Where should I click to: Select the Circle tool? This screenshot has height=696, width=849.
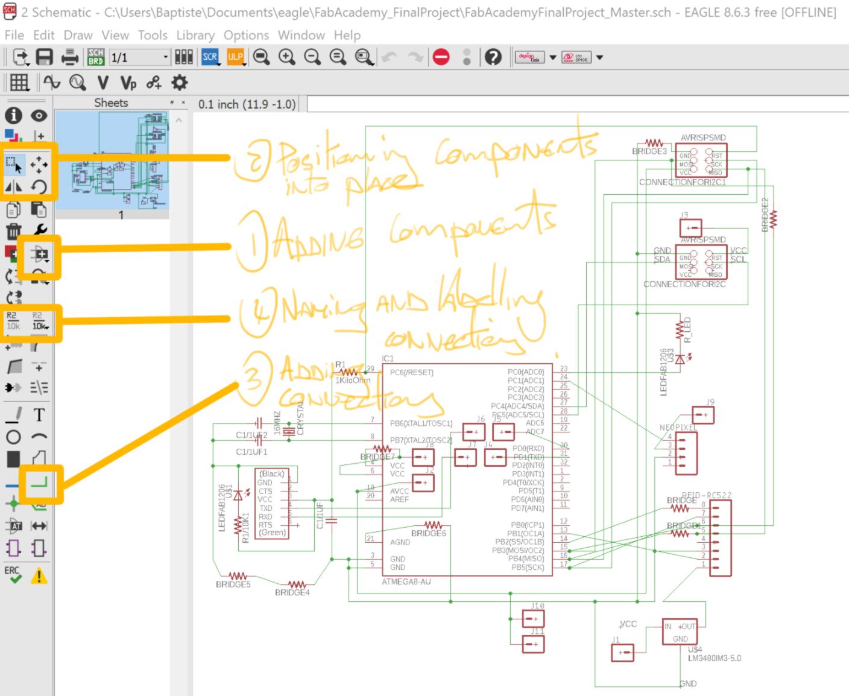tap(13, 437)
